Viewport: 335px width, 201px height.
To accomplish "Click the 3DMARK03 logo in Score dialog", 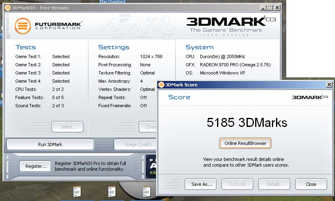I will pyautogui.click(x=310, y=97).
